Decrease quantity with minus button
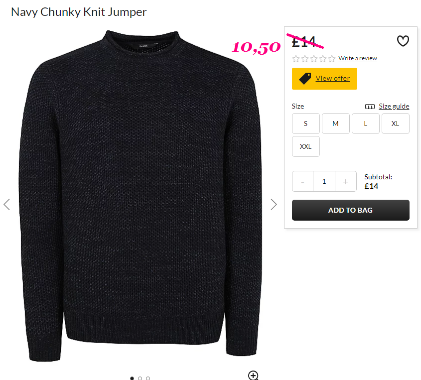The width and height of the screenshot is (421, 380). 302,181
